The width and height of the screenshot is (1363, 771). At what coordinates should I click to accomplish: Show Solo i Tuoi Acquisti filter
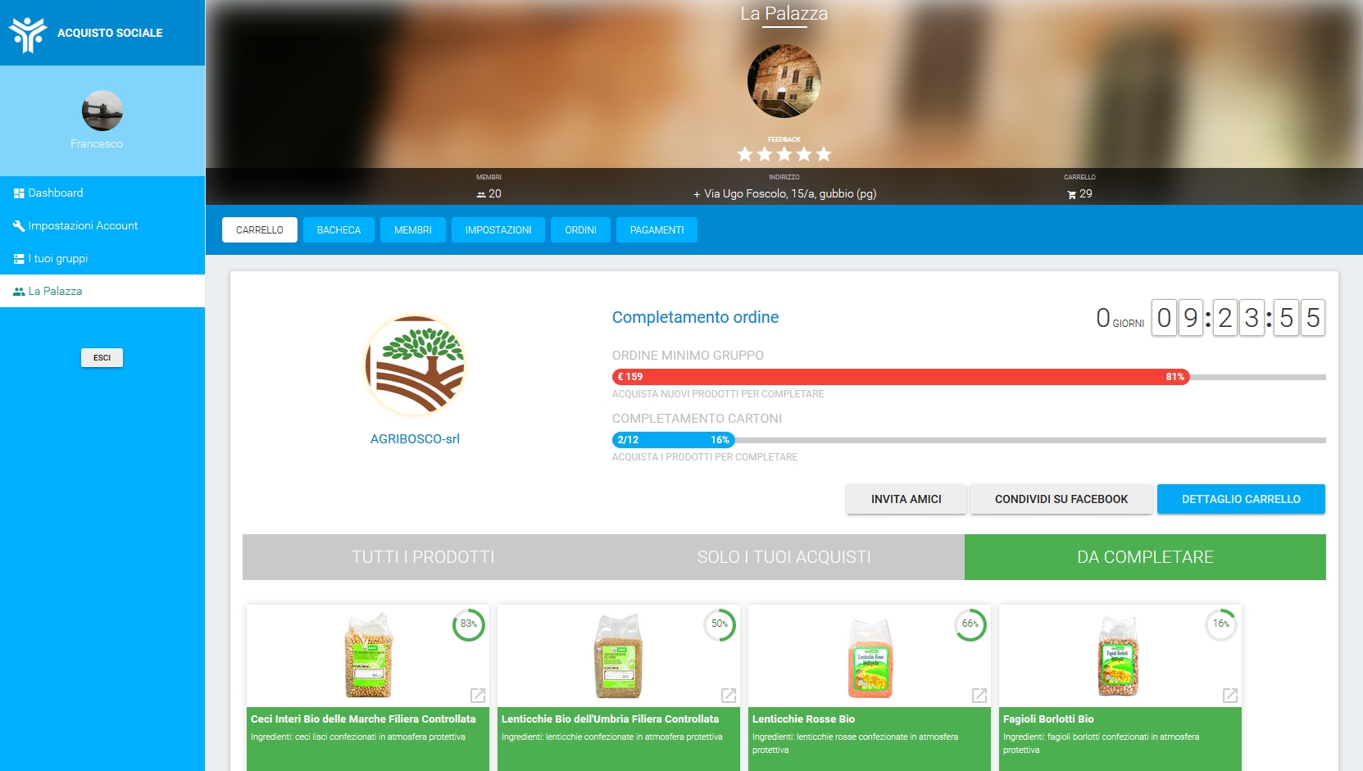click(x=784, y=557)
